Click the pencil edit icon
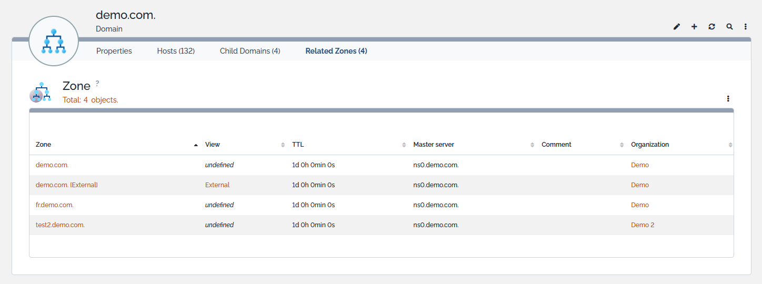762x284 pixels. pos(677,27)
